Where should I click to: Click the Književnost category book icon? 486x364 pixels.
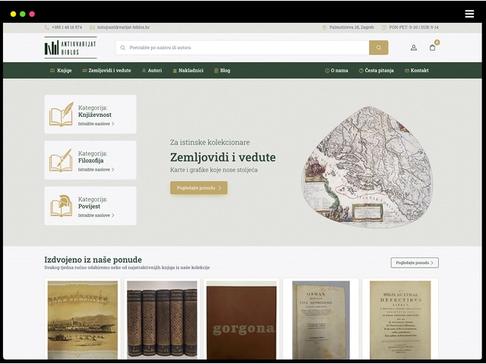click(61, 114)
